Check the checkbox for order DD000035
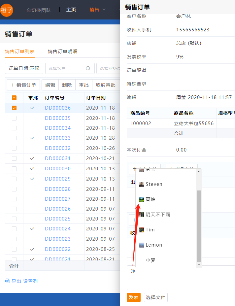The width and height of the screenshot is (235, 306). (x=14, y=118)
